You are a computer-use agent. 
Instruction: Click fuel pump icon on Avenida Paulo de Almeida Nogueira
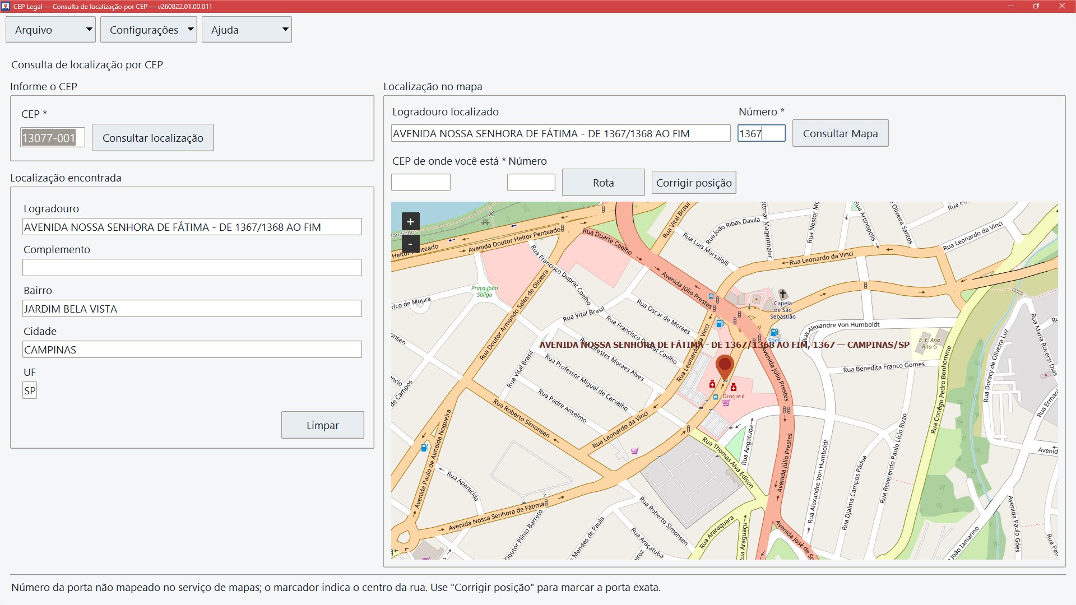click(424, 448)
